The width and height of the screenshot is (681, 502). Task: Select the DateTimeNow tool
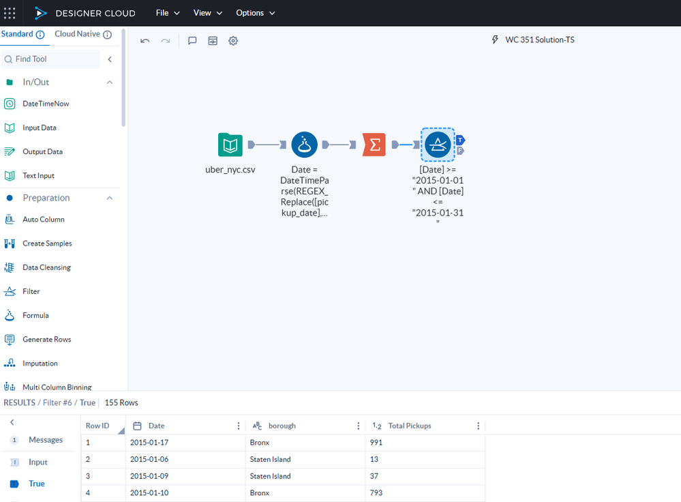pos(46,104)
